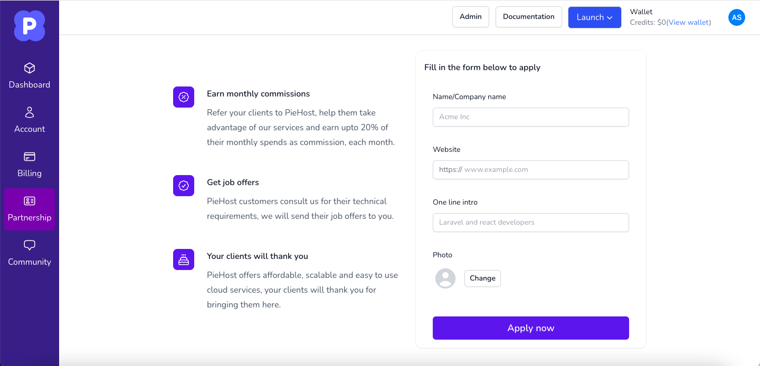Click the Name/Company name input field

pyautogui.click(x=530, y=117)
